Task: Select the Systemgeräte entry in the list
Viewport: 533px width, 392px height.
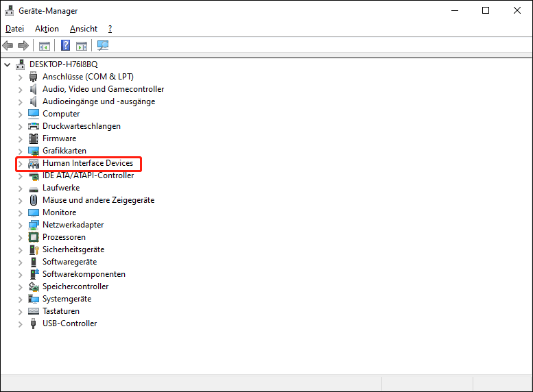Action: (x=67, y=299)
